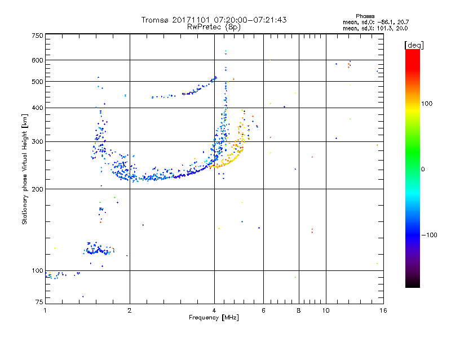Click the 'mean, sd,X: 101.3, 20.0' text
The height and width of the screenshot is (338, 451).
point(375,28)
